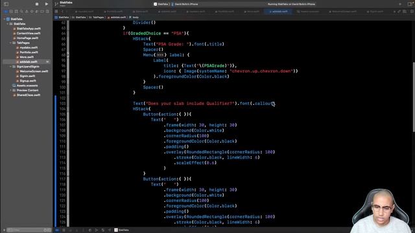Select addslab.swift in navigator

click(27, 62)
